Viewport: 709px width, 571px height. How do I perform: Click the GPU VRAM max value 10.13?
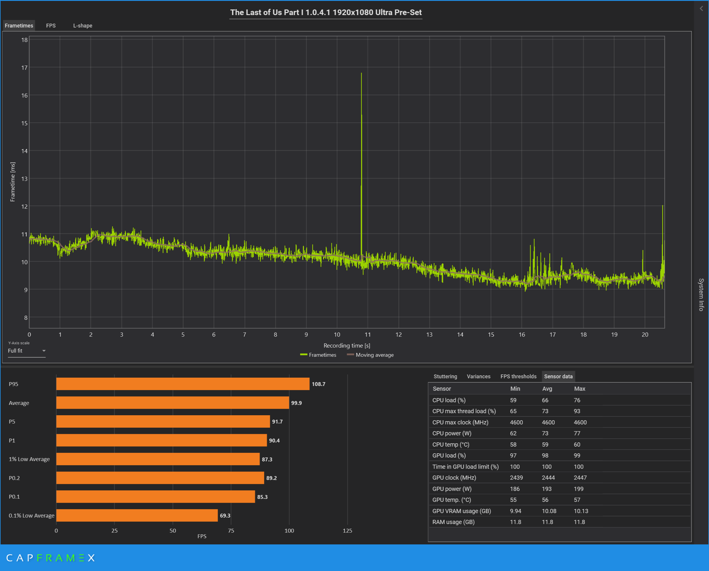(581, 511)
